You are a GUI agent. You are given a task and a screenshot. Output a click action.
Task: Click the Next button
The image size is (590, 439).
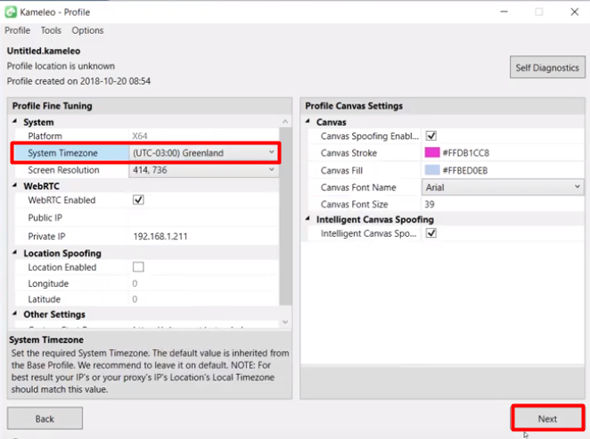click(x=547, y=419)
